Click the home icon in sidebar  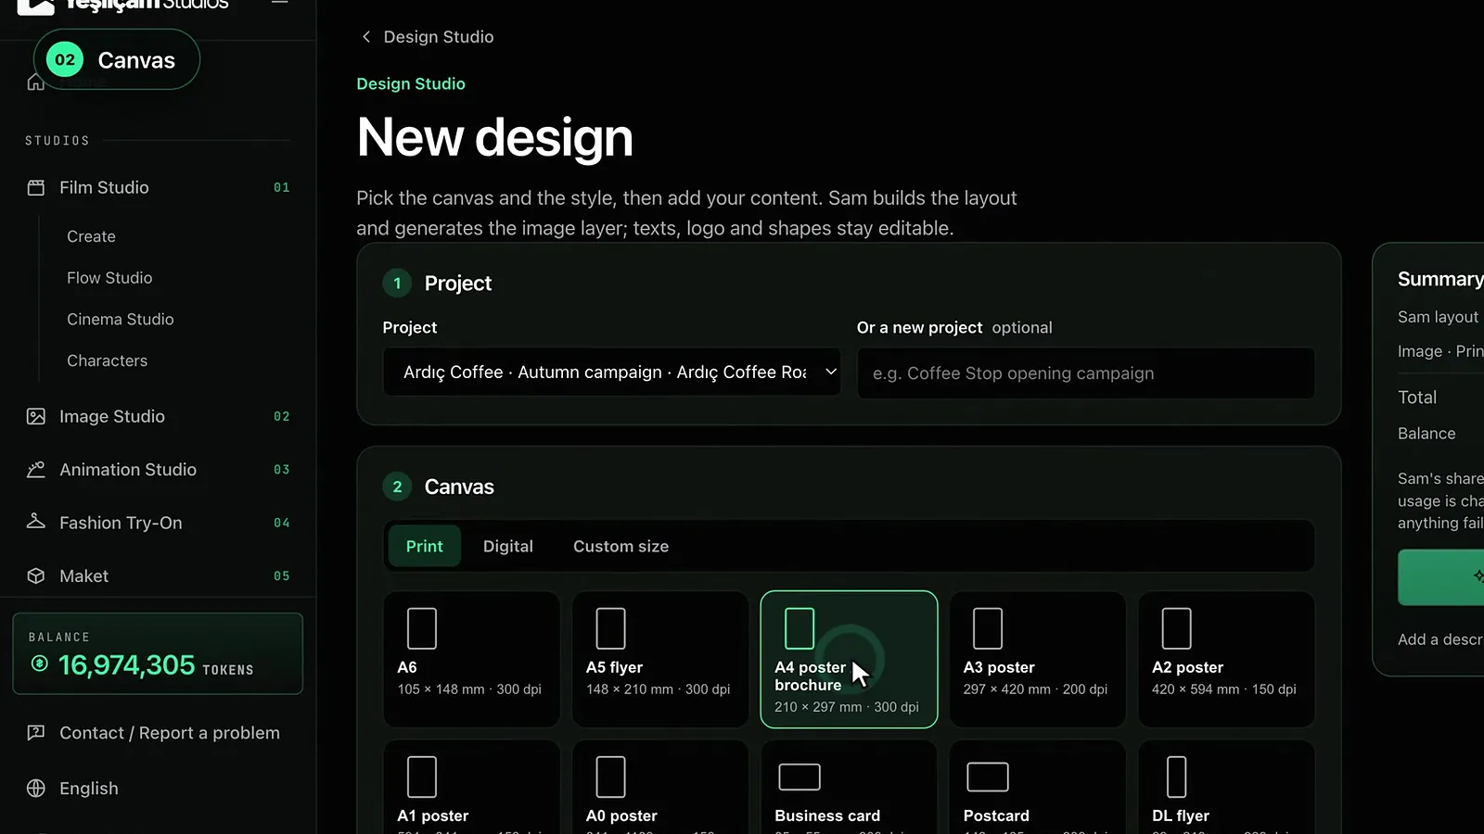pos(35,82)
